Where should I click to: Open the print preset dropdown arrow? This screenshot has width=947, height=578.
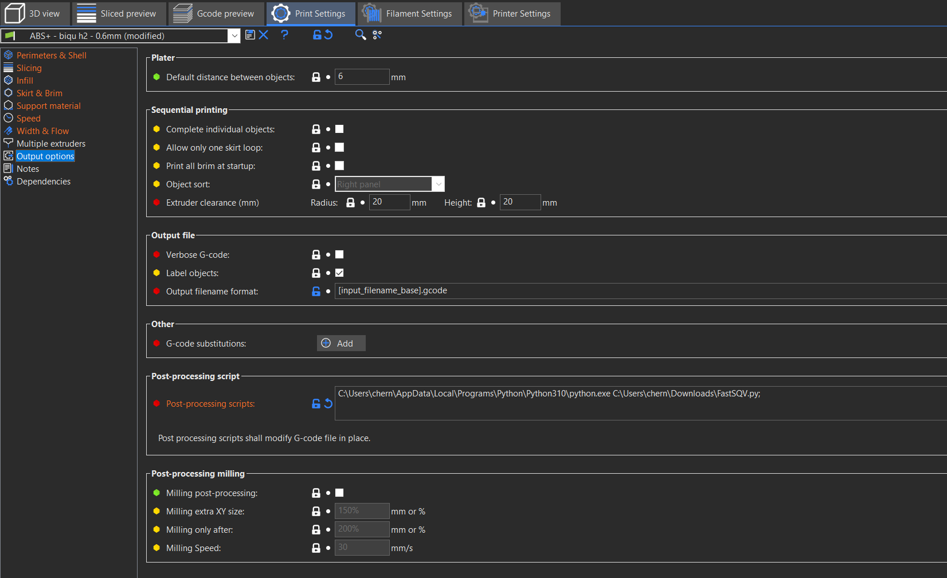(234, 36)
